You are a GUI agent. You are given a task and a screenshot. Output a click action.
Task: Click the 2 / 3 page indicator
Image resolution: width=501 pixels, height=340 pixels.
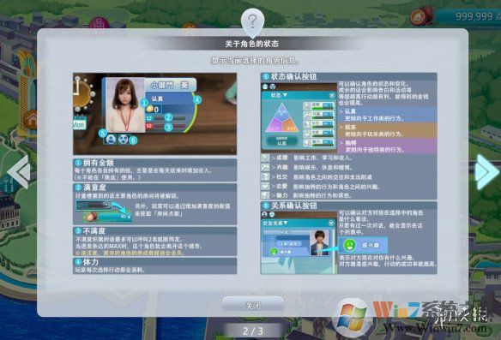pyautogui.click(x=252, y=331)
